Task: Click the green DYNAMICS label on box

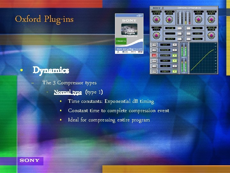Action: [x=121, y=41]
